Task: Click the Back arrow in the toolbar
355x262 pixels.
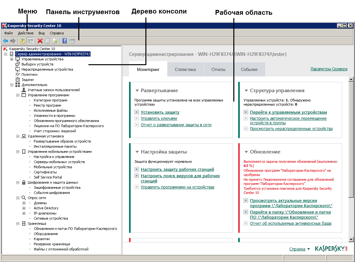Action: tap(5, 41)
